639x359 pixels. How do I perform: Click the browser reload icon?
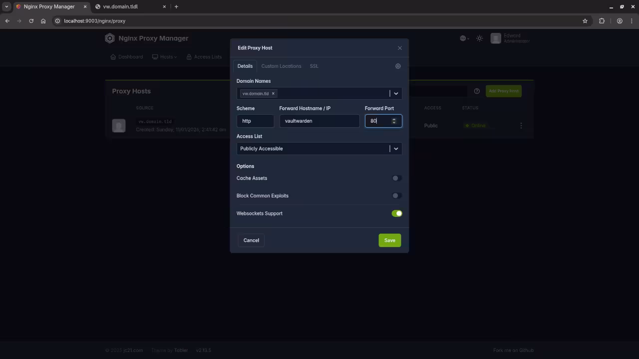pos(31,21)
